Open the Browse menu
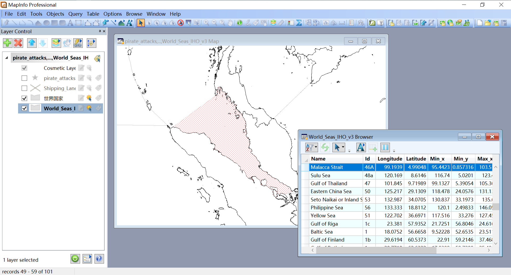Image resolution: width=511 pixels, height=275 pixels. [x=134, y=14]
